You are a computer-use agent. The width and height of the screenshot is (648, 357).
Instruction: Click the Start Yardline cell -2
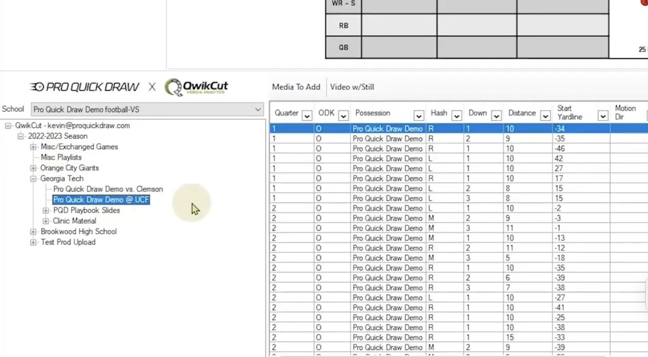coord(581,208)
